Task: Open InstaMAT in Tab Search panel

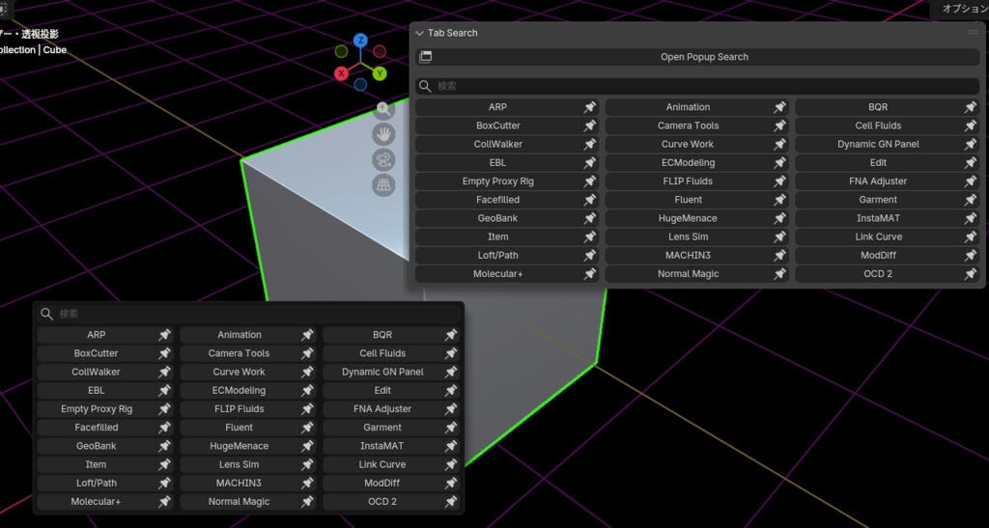Action: 878,218
